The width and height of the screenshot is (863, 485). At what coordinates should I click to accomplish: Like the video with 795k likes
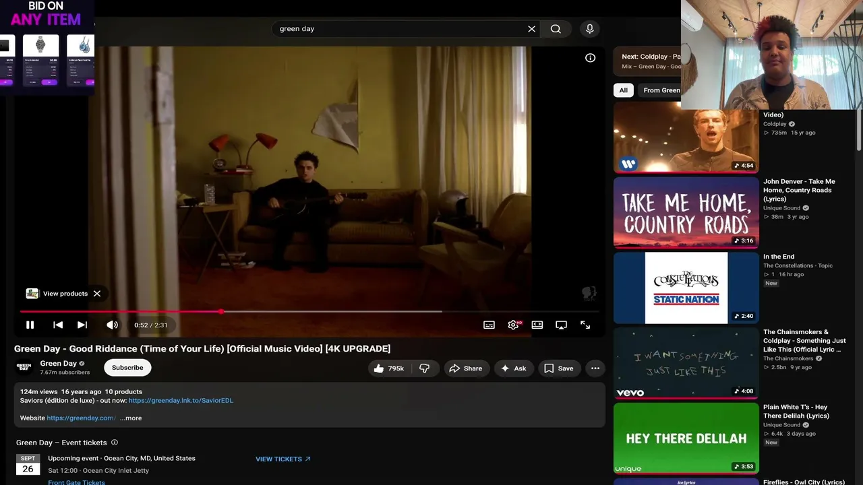click(388, 368)
